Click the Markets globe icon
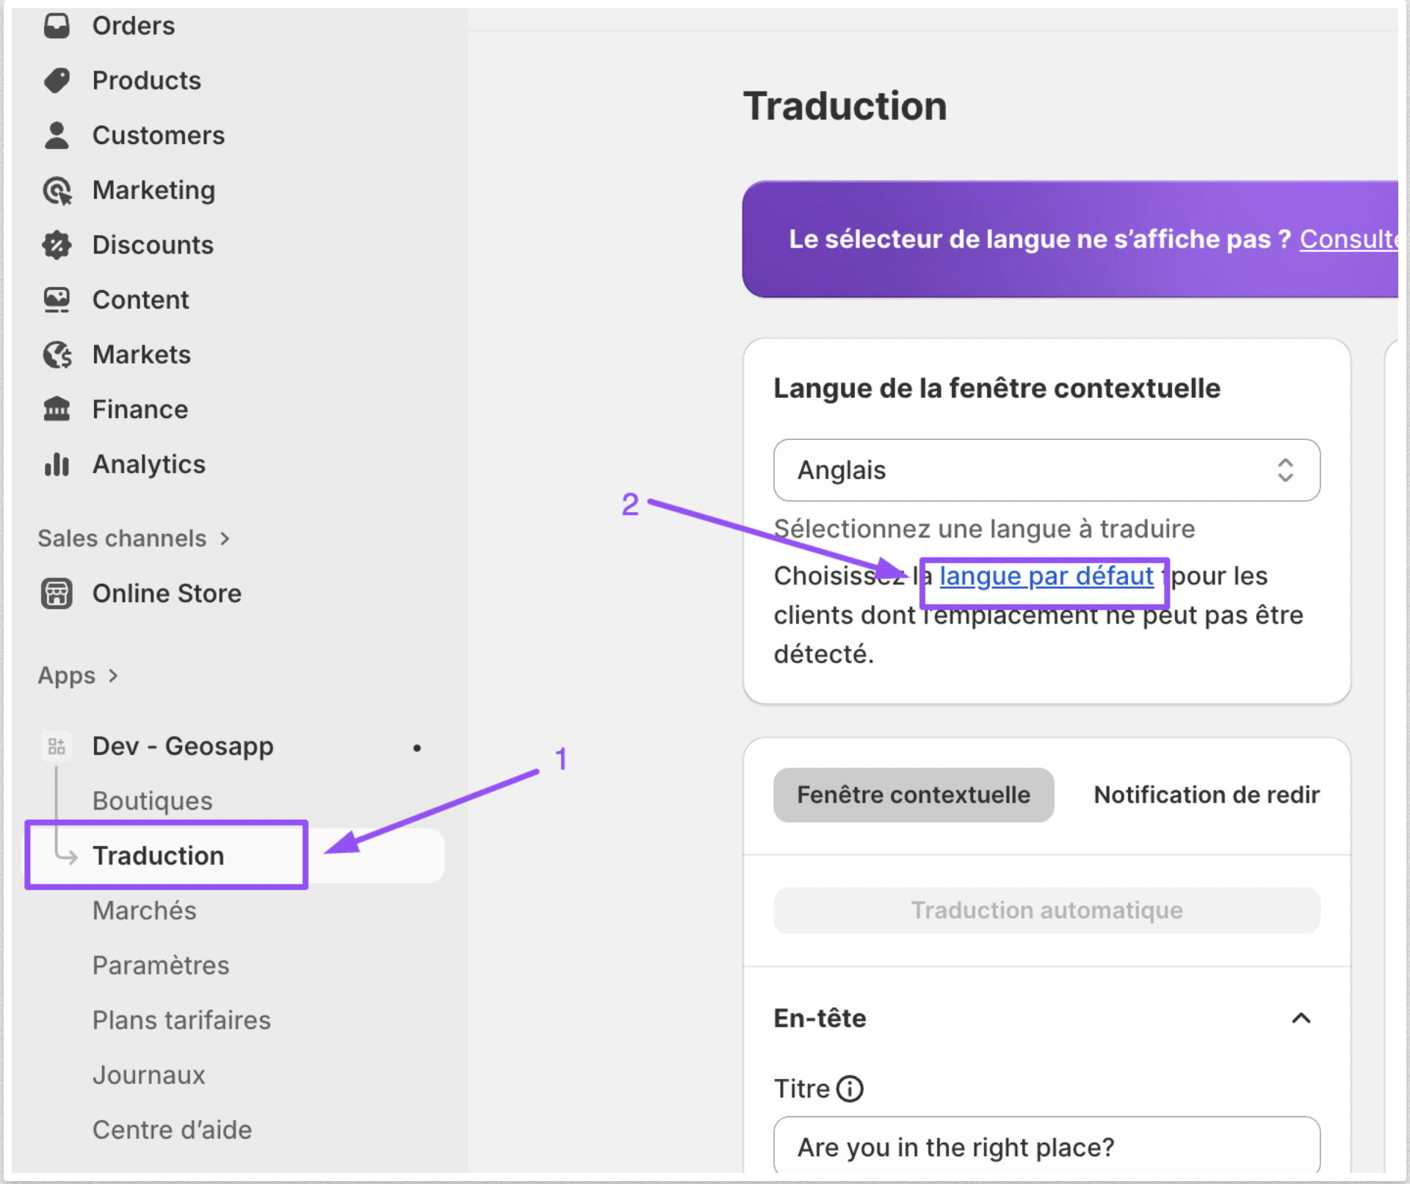 tap(57, 355)
